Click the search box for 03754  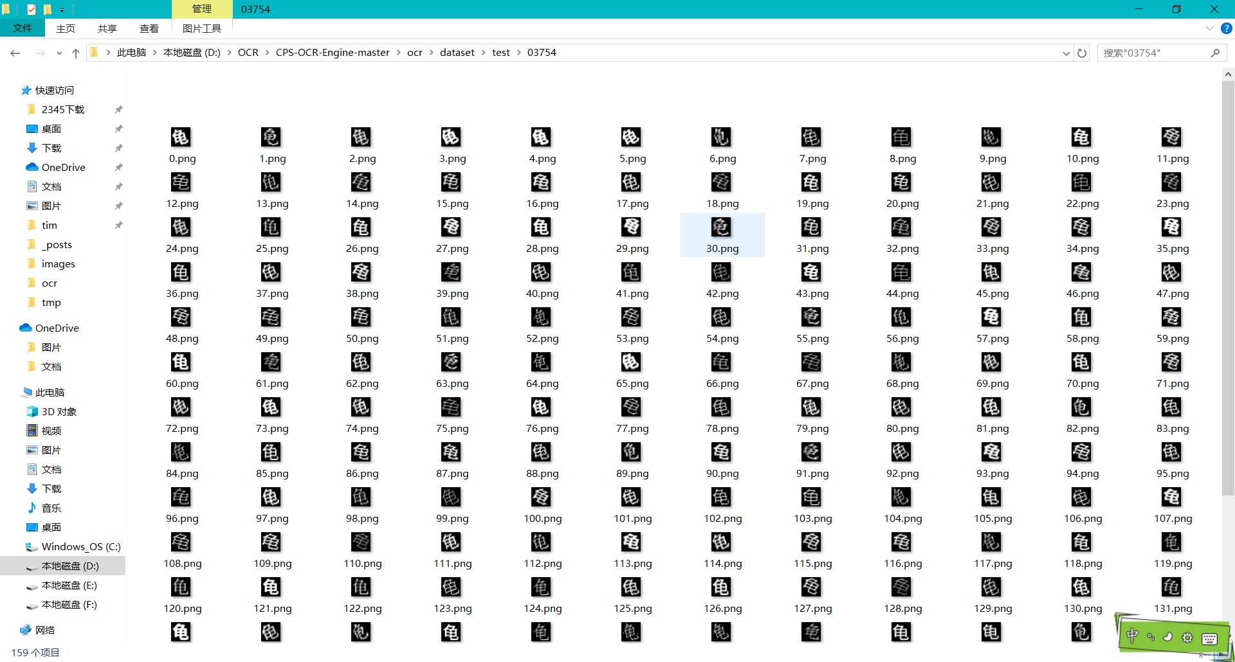[x=1155, y=53]
